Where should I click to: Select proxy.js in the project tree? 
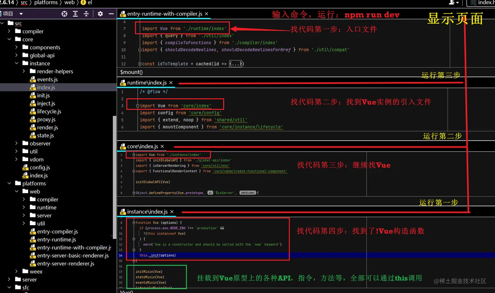click(x=43, y=119)
